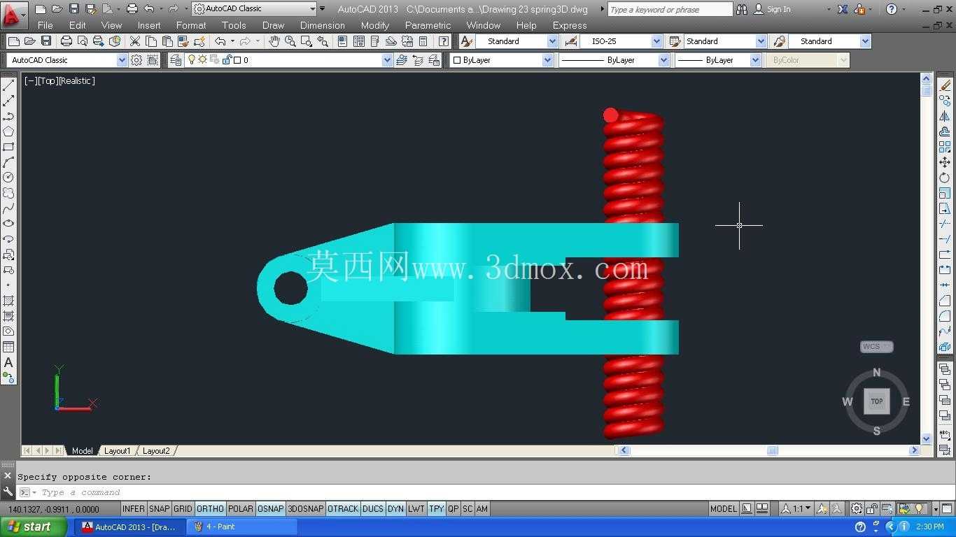This screenshot has width=956, height=537.
Task: Click the [Top] view control label
Action: [48, 81]
